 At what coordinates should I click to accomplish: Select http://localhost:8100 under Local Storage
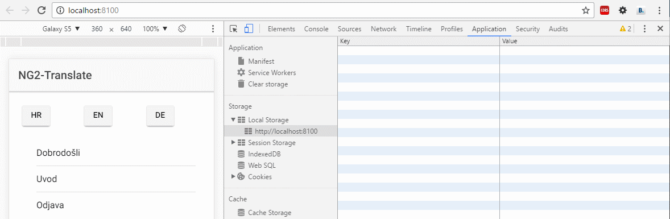tap(281, 131)
